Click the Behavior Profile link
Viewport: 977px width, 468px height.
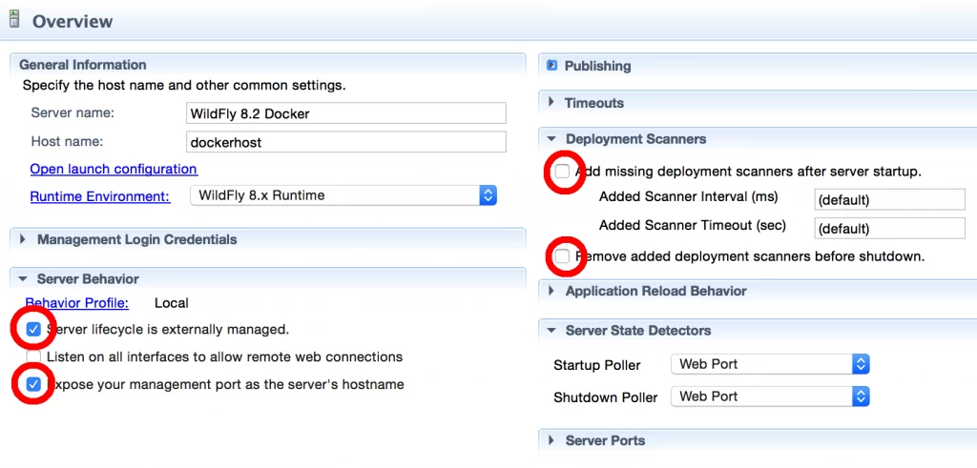76,303
